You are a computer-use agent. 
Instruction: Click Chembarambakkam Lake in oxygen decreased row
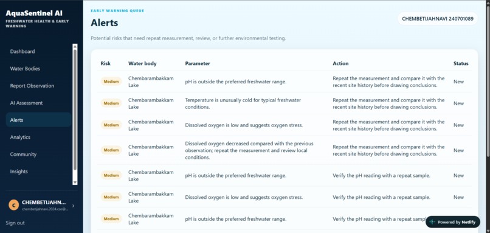click(x=151, y=150)
